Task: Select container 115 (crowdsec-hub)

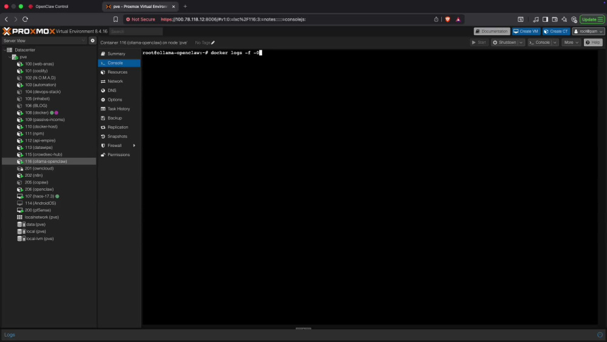Action: pos(43,154)
